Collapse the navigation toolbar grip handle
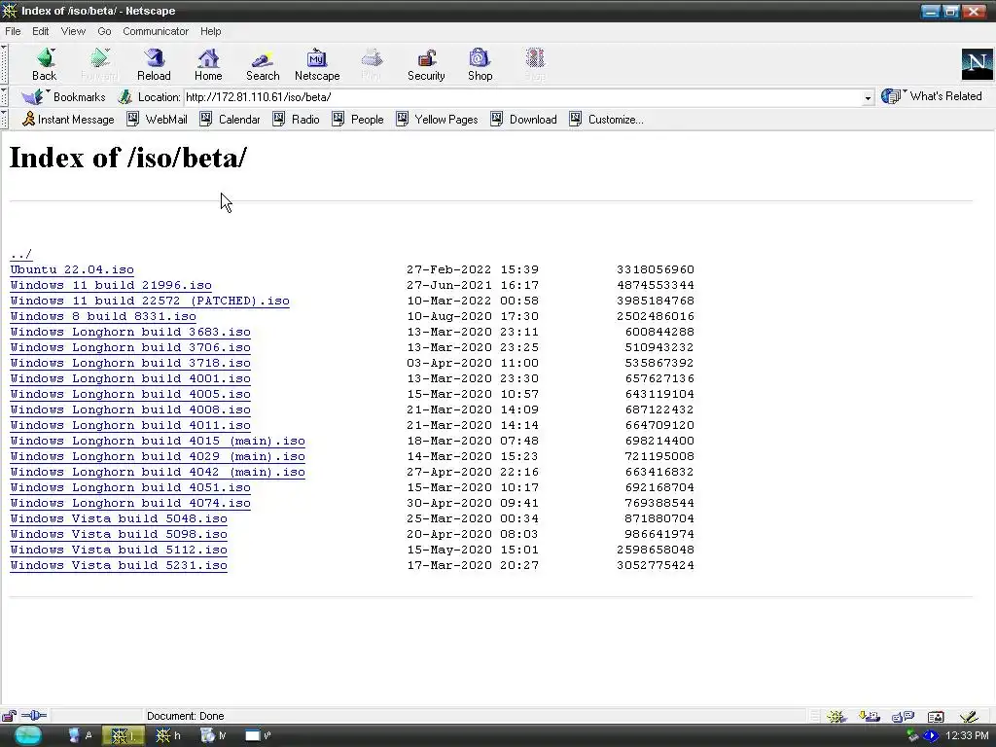Viewport: 996px width, 747px height. pyautogui.click(x=4, y=64)
